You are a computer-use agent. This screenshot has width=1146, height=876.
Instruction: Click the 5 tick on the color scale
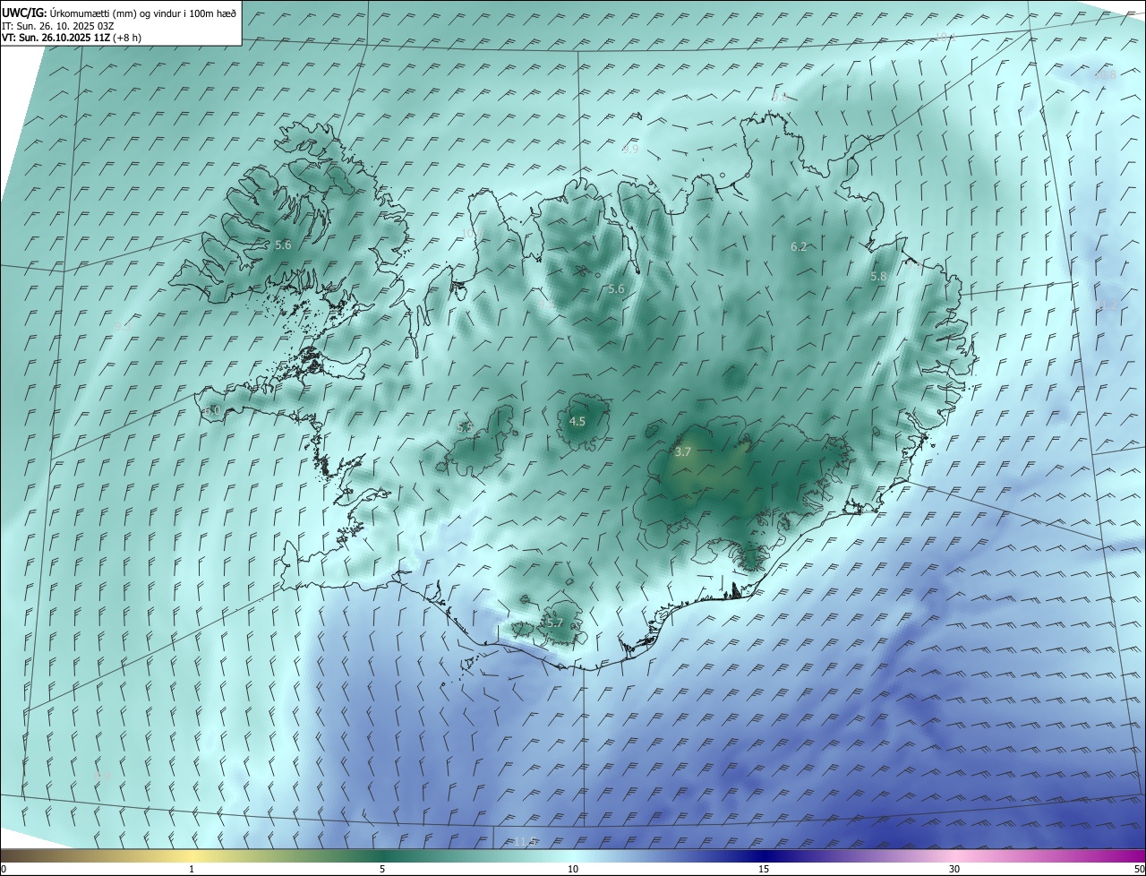(382, 869)
